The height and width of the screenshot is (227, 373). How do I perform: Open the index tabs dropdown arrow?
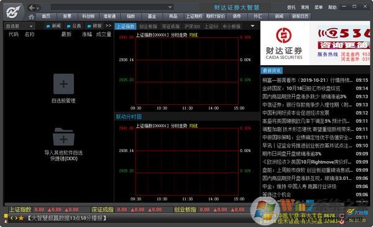tap(252, 26)
